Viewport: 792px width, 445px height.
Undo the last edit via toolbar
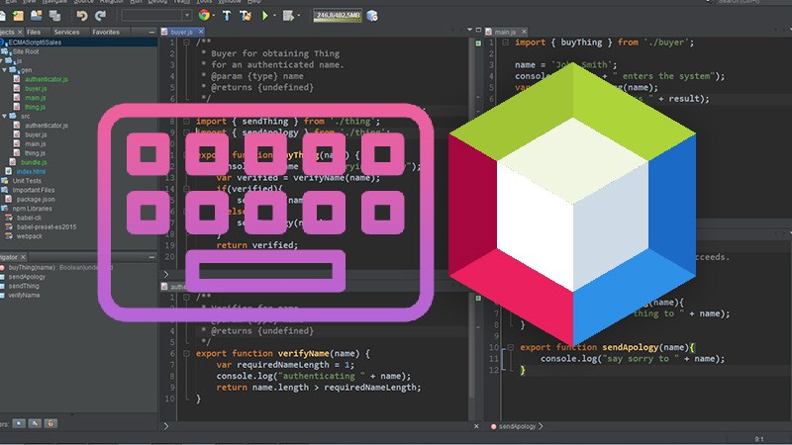pyautogui.click(x=82, y=16)
